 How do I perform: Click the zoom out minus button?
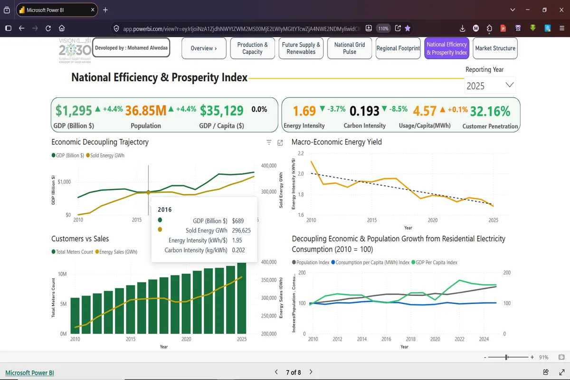(484, 357)
